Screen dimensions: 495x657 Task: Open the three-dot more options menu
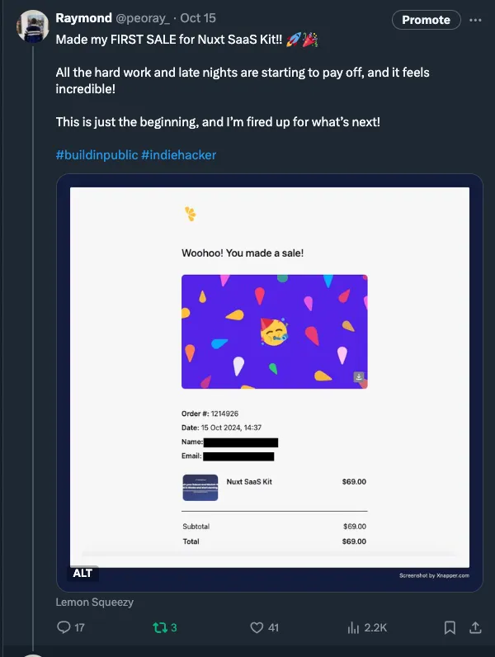point(474,19)
